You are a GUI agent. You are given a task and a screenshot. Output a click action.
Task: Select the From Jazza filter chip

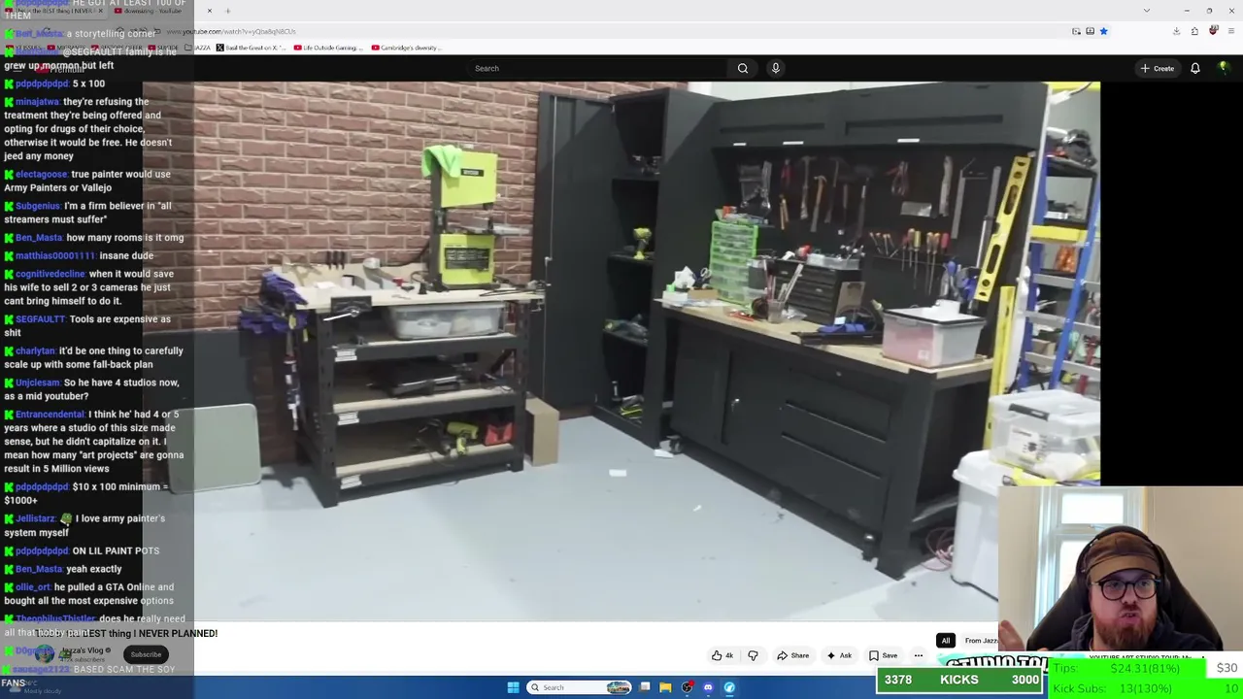(980, 641)
